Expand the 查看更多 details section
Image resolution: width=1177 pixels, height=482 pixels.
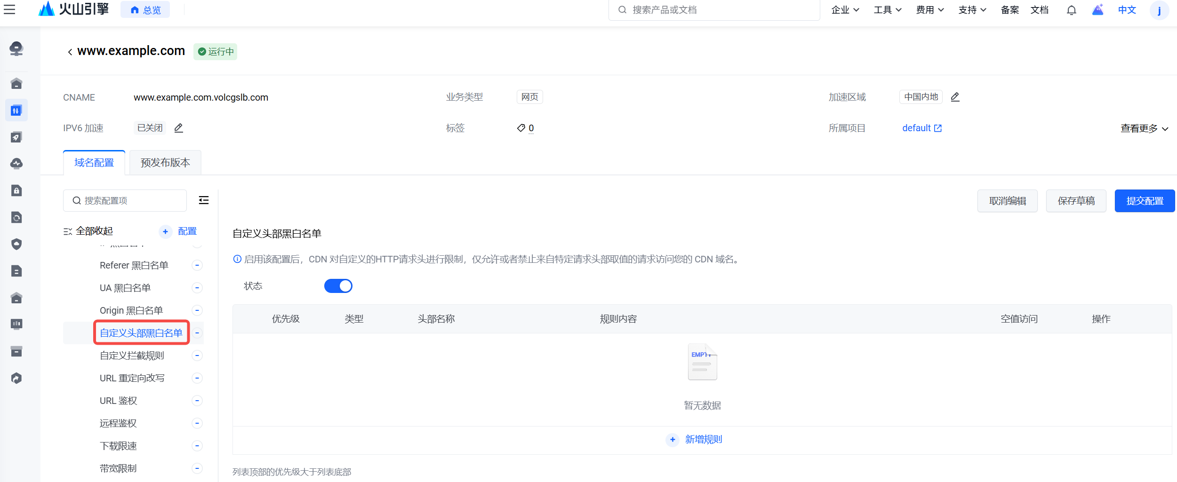click(x=1144, y=128)
